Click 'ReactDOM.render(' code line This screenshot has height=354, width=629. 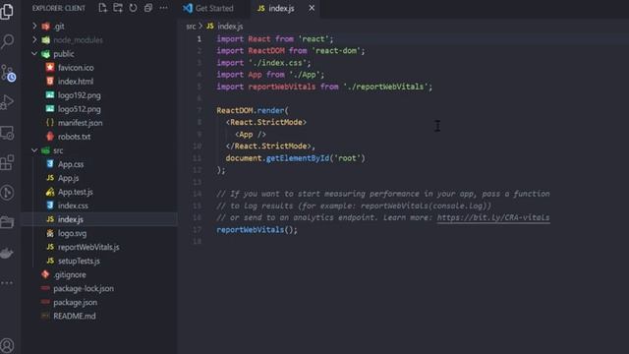coord(253,110)
